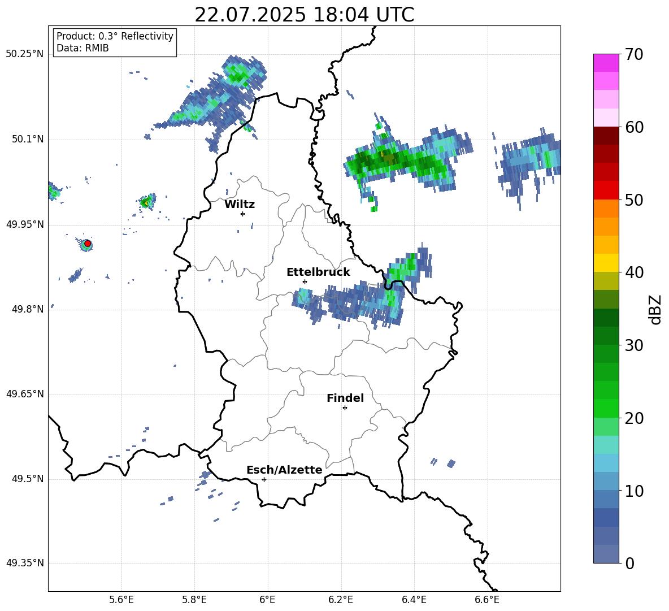The image size is (669, 611).
Task: Click the dark maroon swatch just below 60 dBZ
Action: pyautogui.click(x=606, y=136)
